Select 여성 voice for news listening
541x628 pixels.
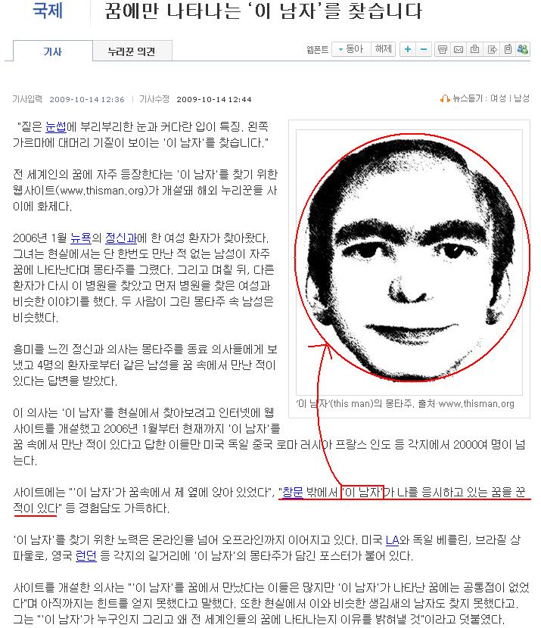[498, 98]
